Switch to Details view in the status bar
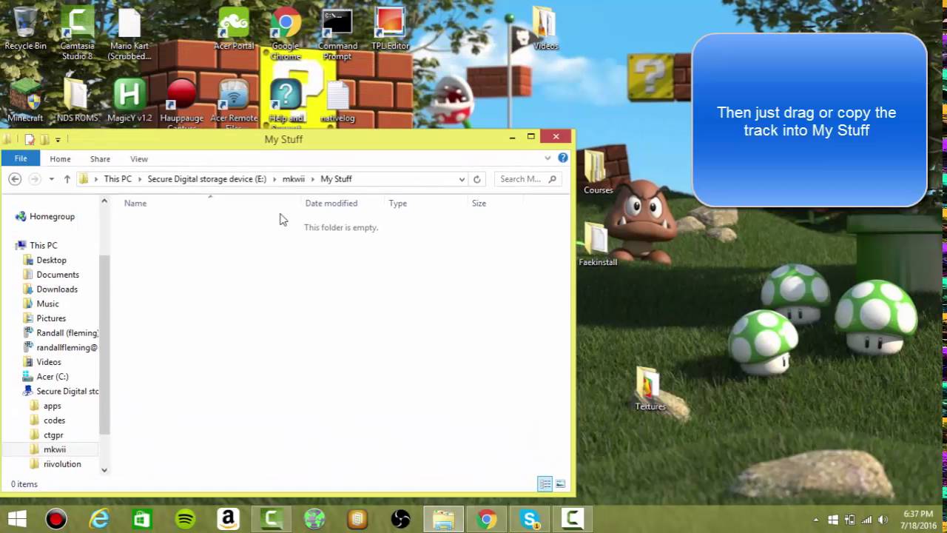 [545, 484]
